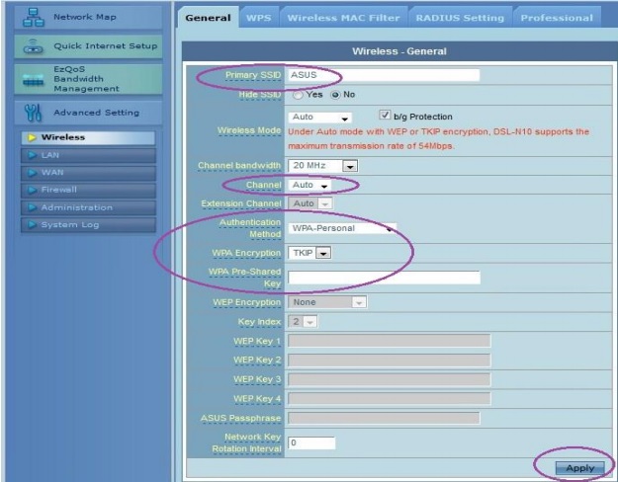Image resolution: width=618 pixels, height=482 pixels.
Task: Click the ASUS Passphrase label link
Action: coord(241,418)
